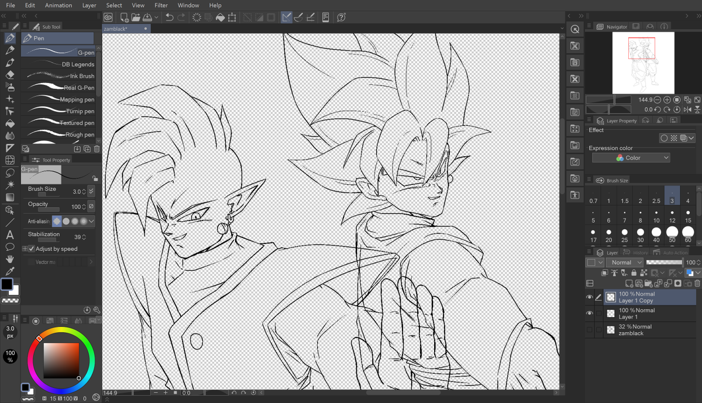Create a new canvas file
The width and height of the screenshot is (702, 403).
(x=124, y=18)
